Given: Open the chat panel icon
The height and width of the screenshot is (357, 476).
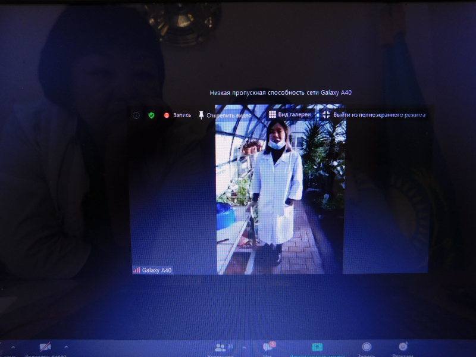Looking at the screenshot, I should [x=267, y=347].
